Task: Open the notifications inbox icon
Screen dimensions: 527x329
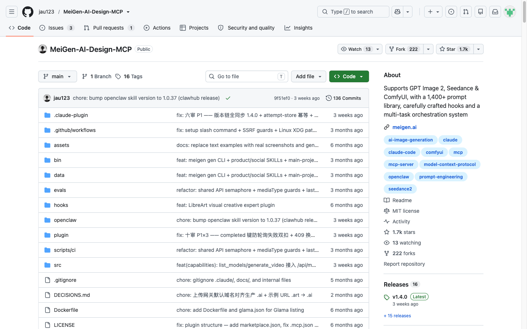Action: (x=495, y=12)
